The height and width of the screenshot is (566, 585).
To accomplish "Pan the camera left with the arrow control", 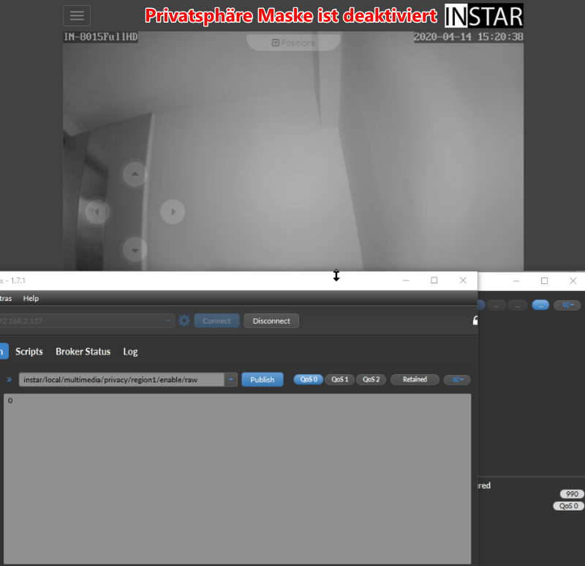I will tap(97, 212).
